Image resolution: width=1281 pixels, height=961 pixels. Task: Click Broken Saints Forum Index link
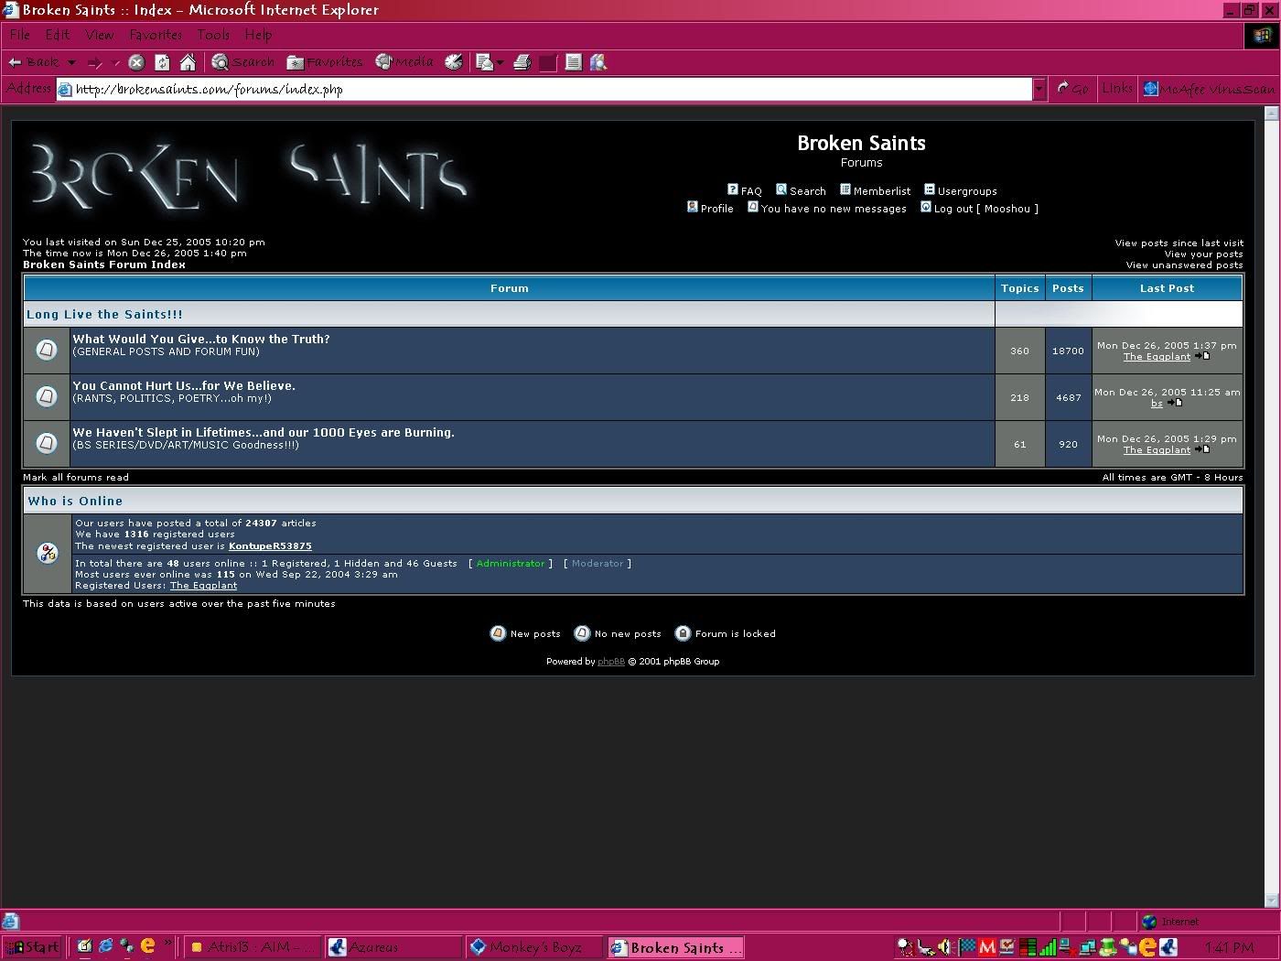pyautogui.click(x=104, y=265)
